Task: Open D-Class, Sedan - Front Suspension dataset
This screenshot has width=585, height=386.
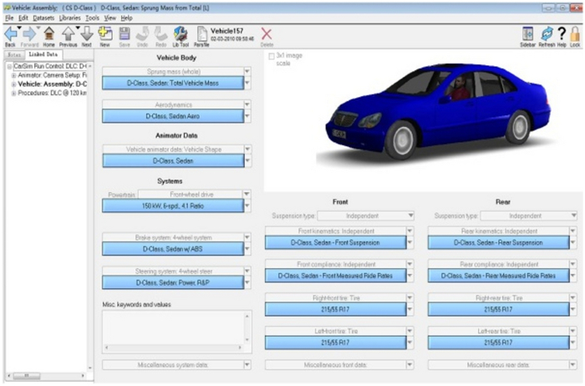Action: [335, 243]
